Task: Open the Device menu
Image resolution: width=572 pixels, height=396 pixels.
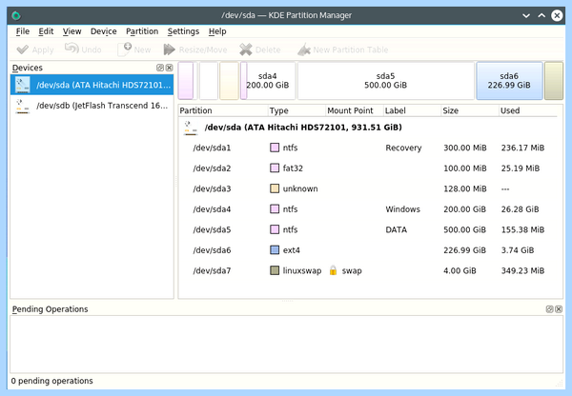Action: [104, 31]
